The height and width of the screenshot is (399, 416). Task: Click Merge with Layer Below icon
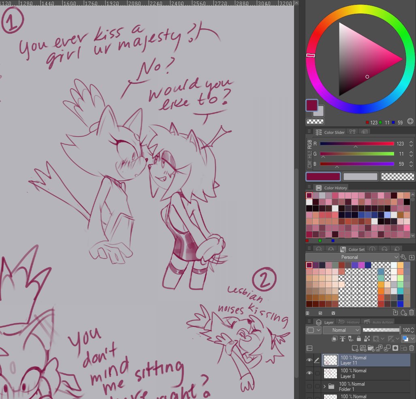[387, 348]
